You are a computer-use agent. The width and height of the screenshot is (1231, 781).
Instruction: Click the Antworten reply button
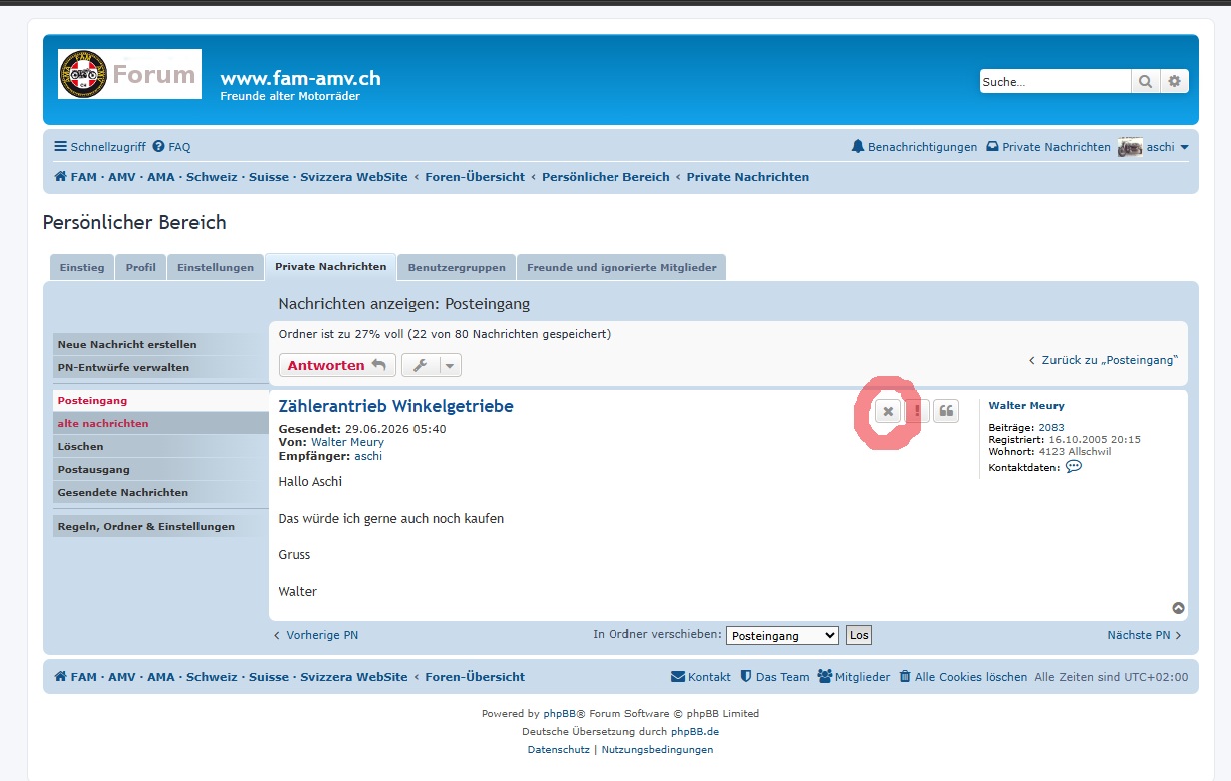(337, 366)
